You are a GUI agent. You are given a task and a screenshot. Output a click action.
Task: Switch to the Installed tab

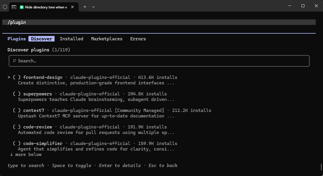click(71, 39)
